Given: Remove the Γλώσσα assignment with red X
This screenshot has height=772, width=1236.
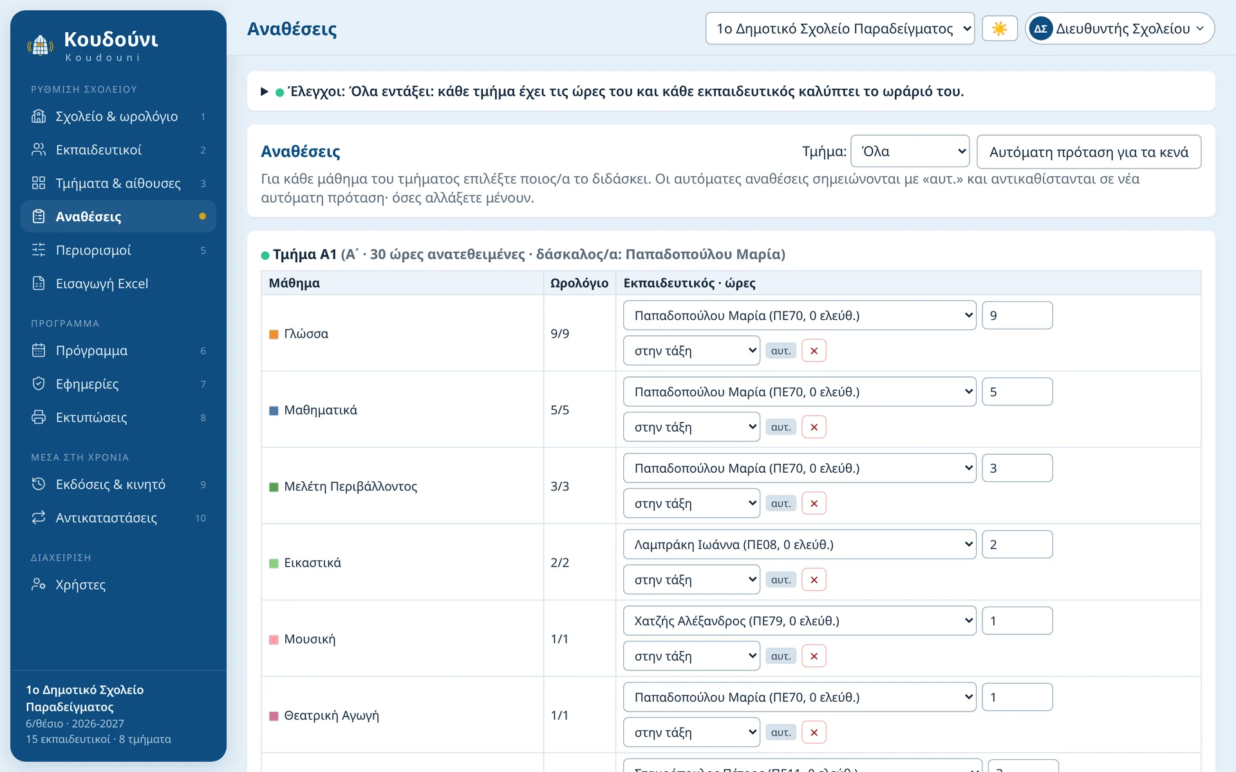Looking at the screenshot, I should tap(814, 351).
